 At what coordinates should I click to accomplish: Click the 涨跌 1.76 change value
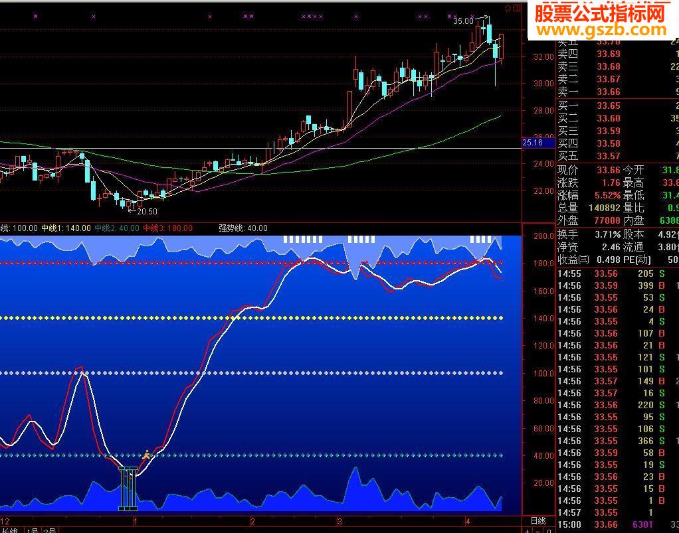click(x=611, y=183)
